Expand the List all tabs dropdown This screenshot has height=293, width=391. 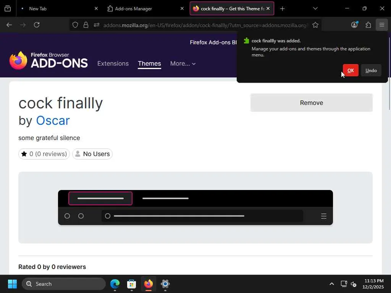315,8
